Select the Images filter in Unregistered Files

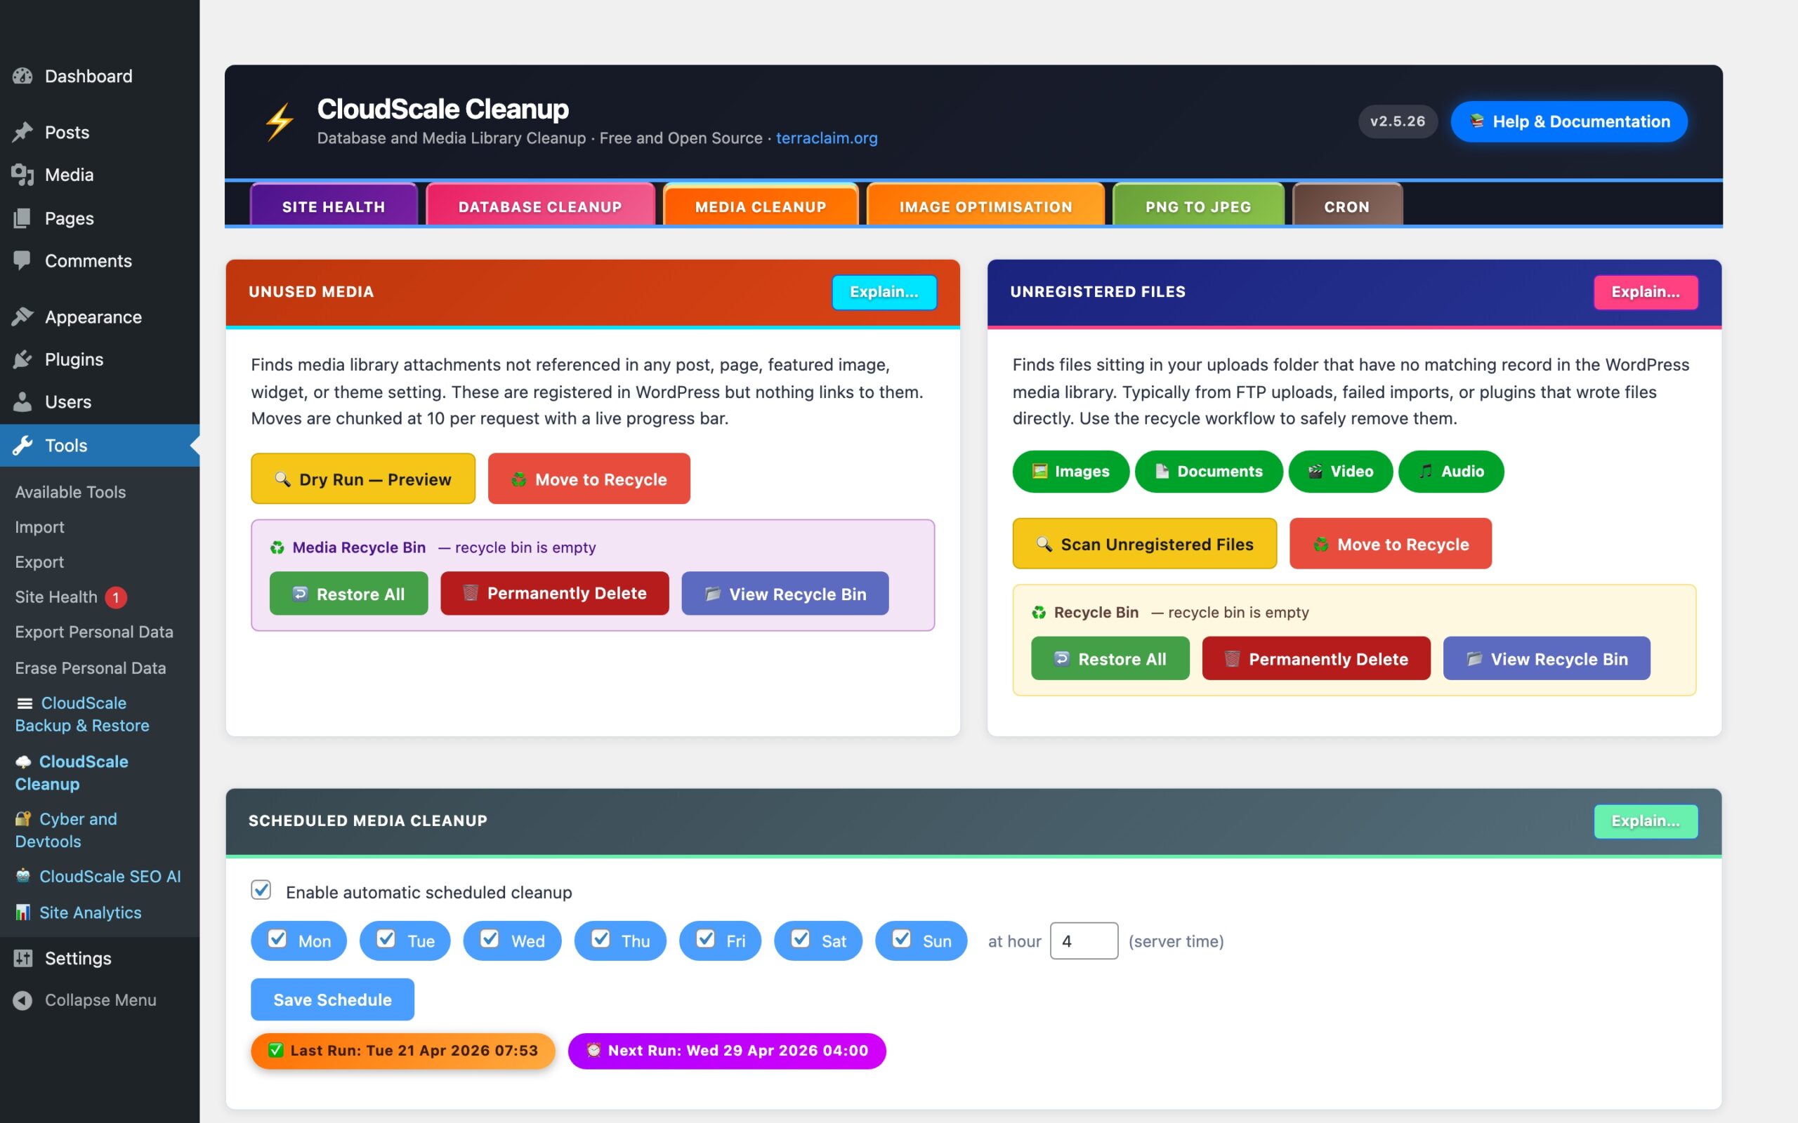click(1070, 472)
